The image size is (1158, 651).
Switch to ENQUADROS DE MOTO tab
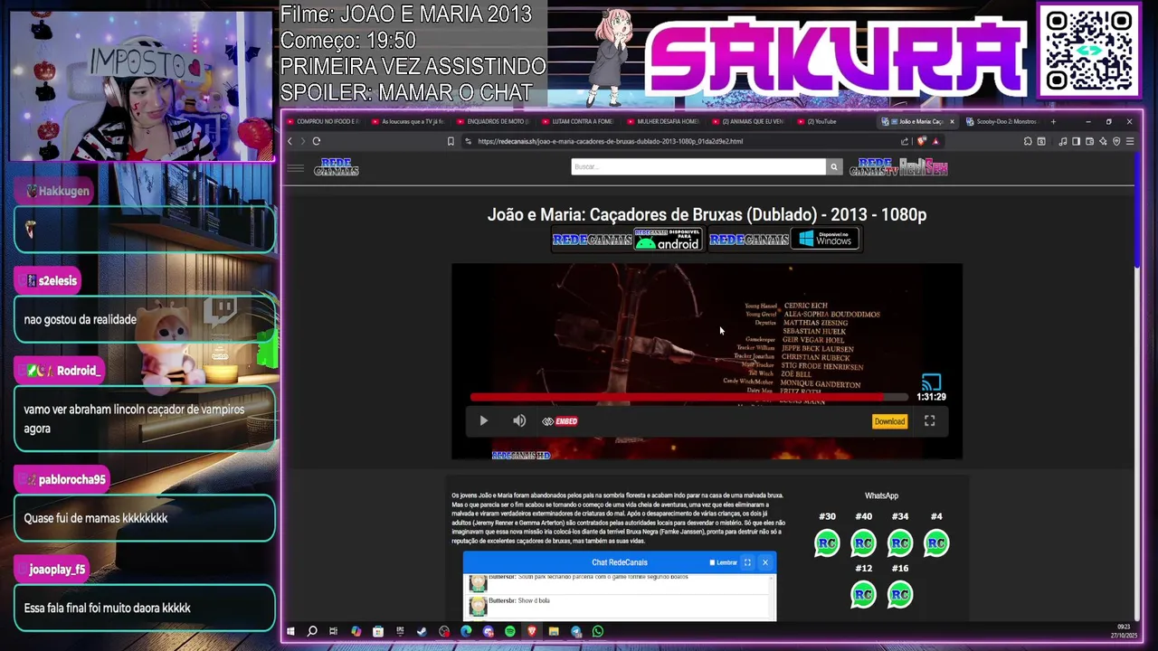(492, 121)
